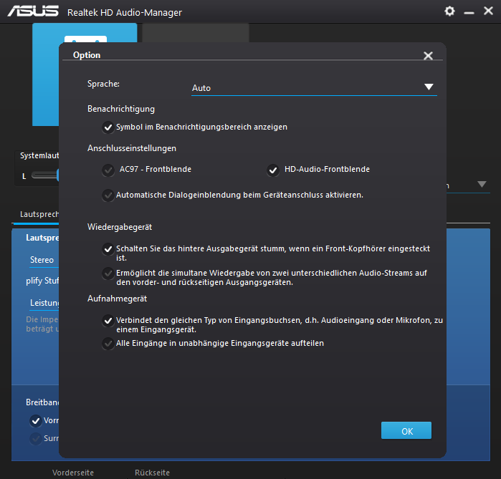Minimize the Realtek HD Audio-Manager window
501x479 pixels.
pyautogui.click(x=469, y=13)
